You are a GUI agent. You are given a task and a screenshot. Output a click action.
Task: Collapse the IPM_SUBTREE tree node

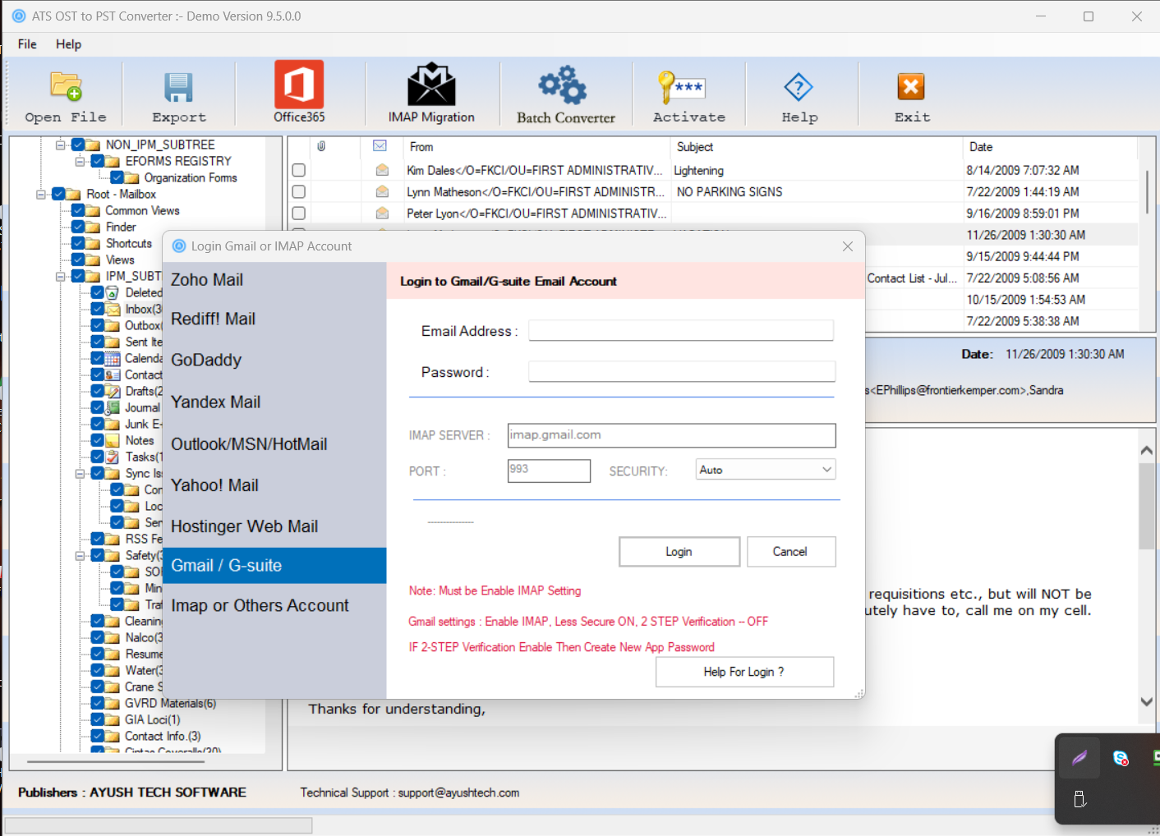point(60,276)
